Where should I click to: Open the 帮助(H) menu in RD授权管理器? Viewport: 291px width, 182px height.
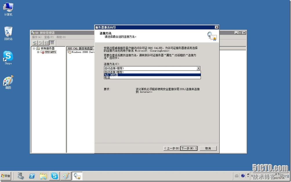(x=61, y=37)
